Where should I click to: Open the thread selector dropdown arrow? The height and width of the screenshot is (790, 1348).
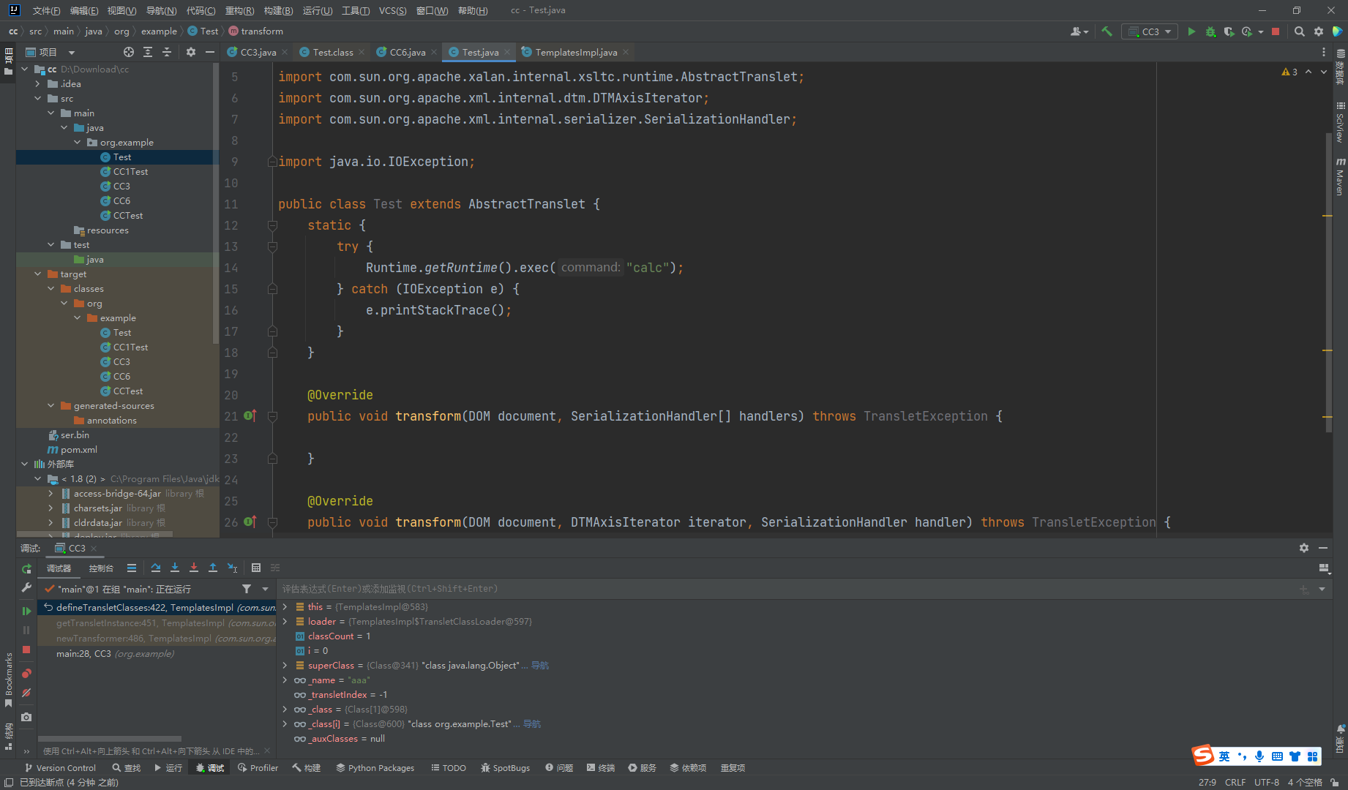[x=266, y=589]
